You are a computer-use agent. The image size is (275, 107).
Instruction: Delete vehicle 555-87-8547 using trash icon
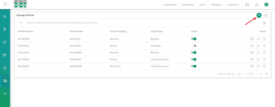click(x=264, y=66)
